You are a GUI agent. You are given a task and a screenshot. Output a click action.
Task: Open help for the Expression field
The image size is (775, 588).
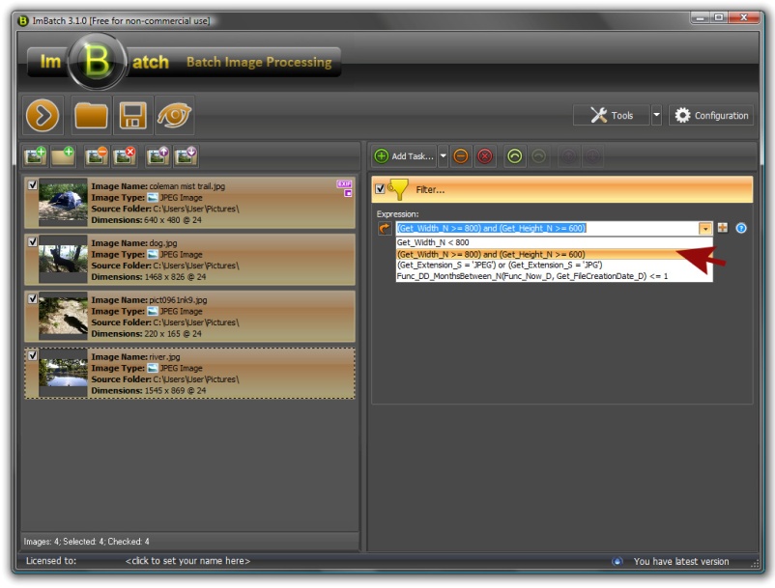click(x=741, y=229)
